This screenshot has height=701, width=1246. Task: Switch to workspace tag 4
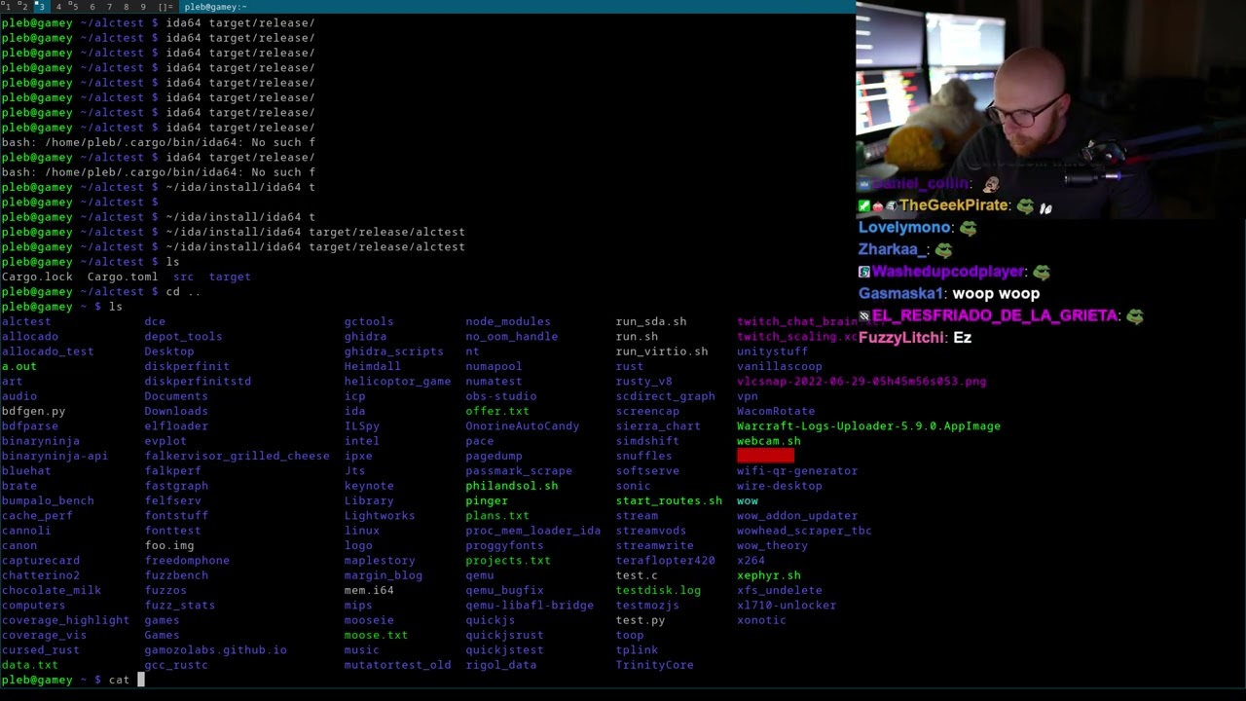[57, 7]
